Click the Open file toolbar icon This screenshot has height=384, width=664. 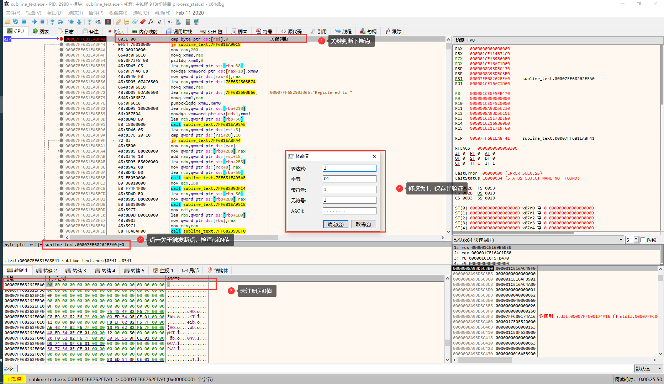pyautogui.click(x=7, y=22)
